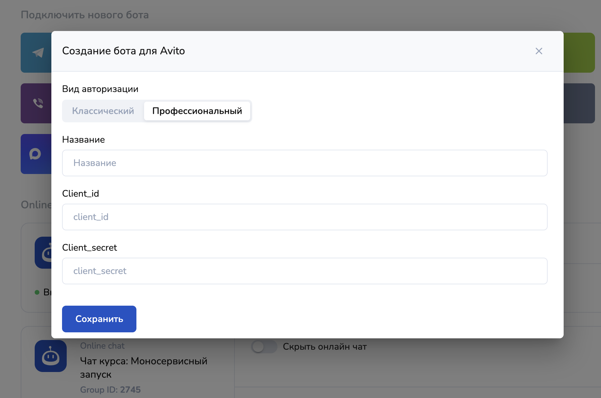601x398 pixels.
Task: Click the Client_secret field label
Action: point(89,248)
